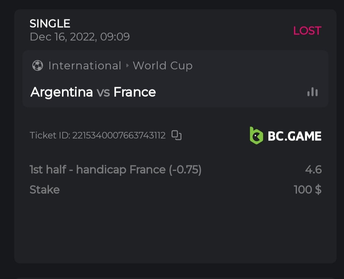This screenshot has width=344, height=279.
Task: Click the breadcrumb arrow before World Cup
Action: (127, 66)
